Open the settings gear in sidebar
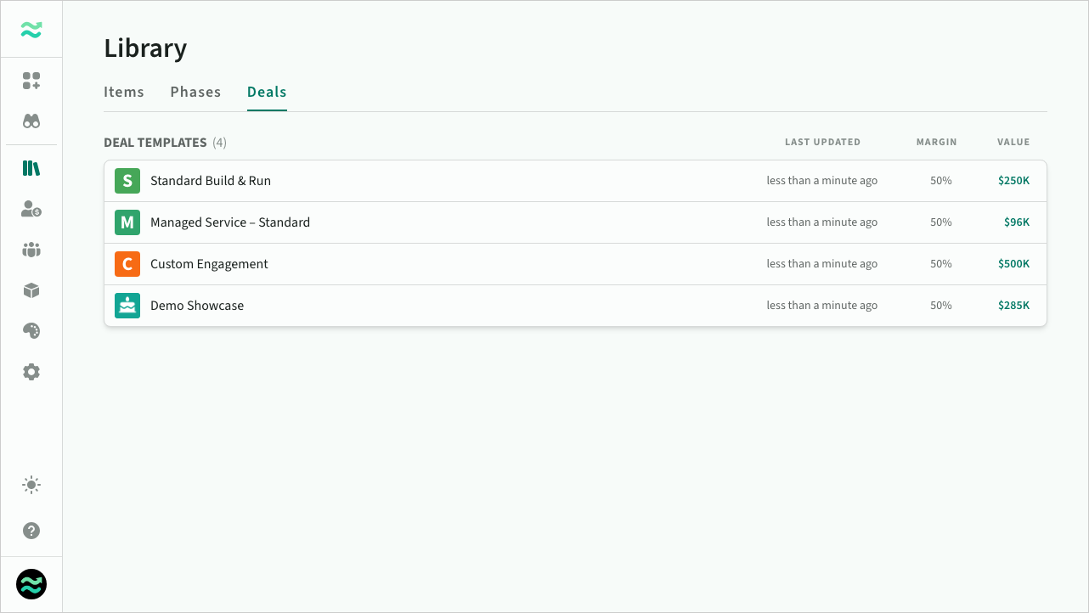 pos(31,372)
